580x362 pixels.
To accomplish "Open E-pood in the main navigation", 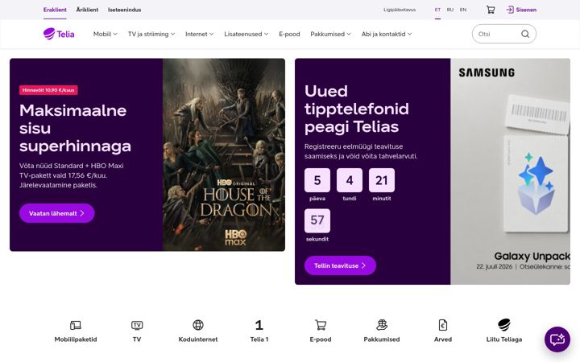I will coord(289,34).
